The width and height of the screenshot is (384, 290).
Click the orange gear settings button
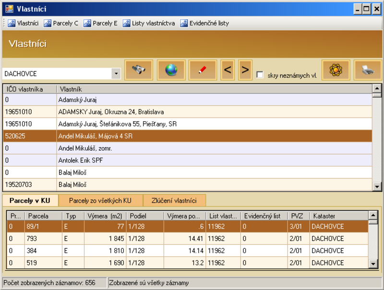tap(336, 70)
